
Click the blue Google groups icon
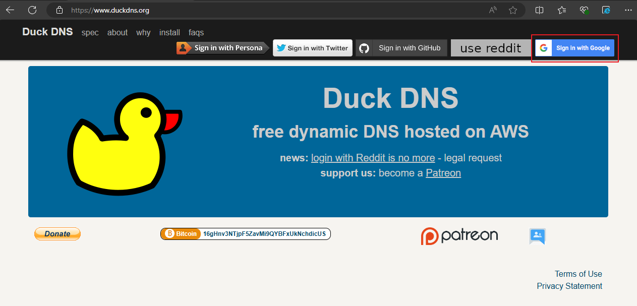tap(537, 236)
